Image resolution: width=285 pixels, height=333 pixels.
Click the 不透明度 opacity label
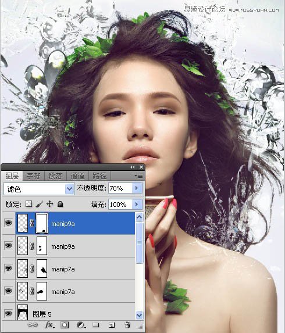click(x=91, y=188)
